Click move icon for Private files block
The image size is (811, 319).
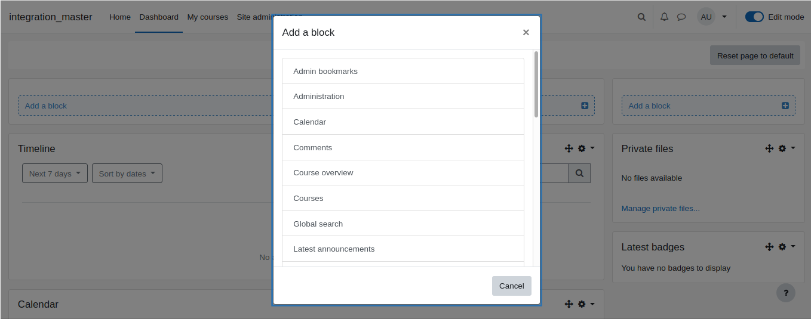pyautogui.click(x=769, y=148)
